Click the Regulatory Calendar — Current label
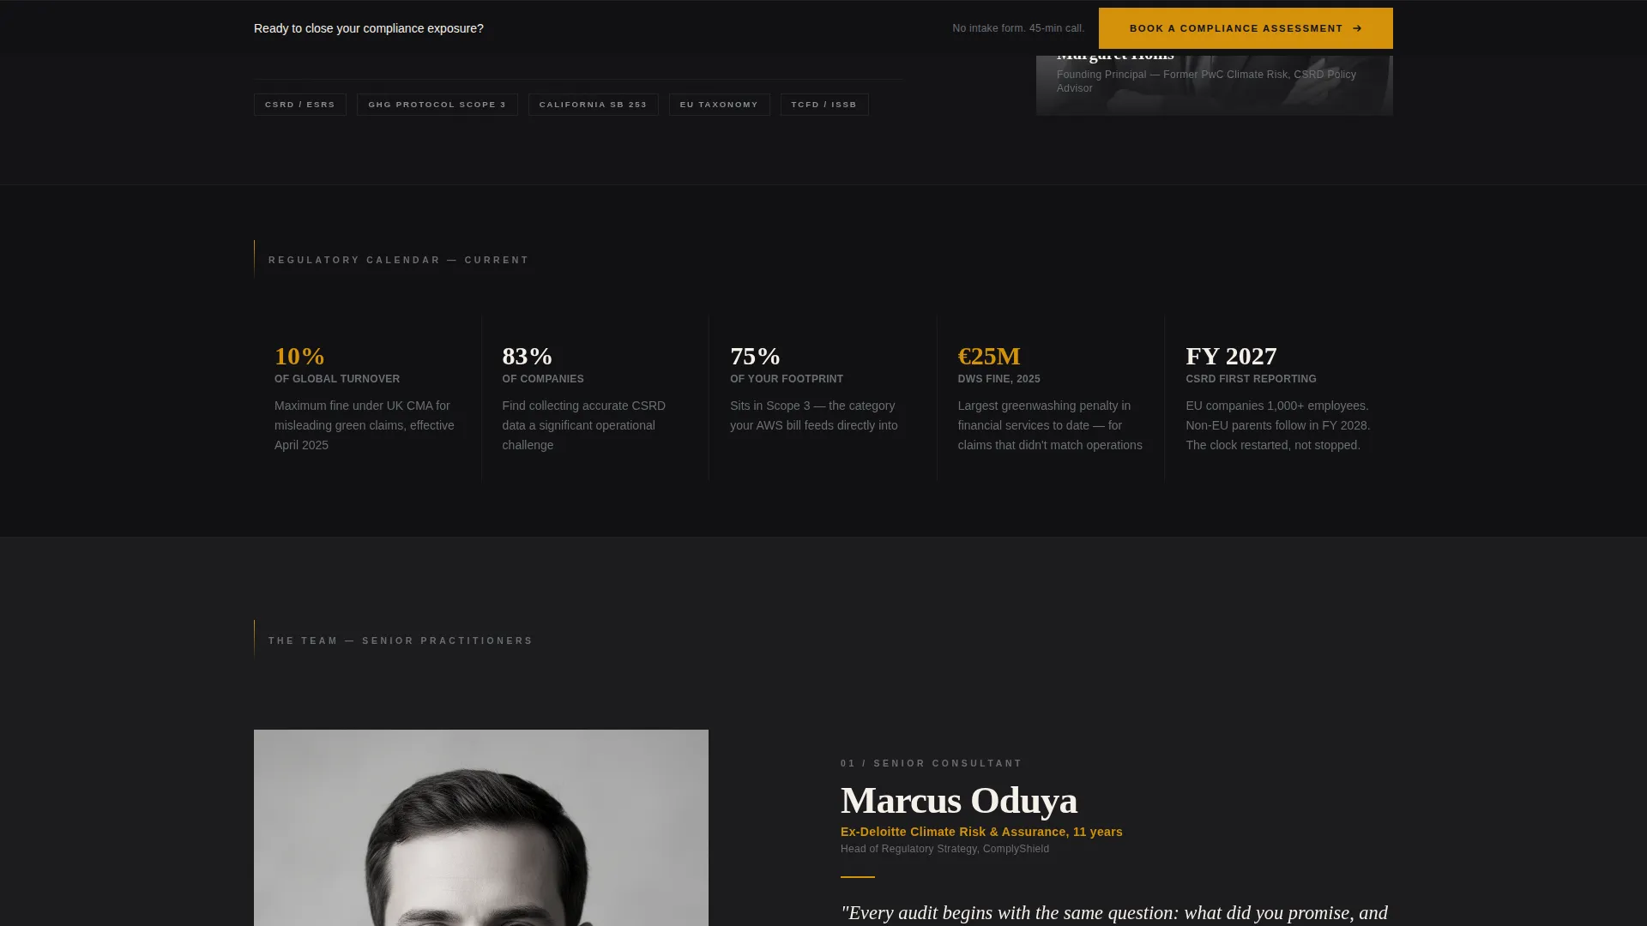The height and width of the screenshot is (926, 1647). (x=399, y=260)
